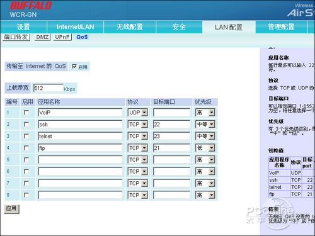Go to the 安全 tab
The height and width of the screenshot is (236, 315).
179,27
